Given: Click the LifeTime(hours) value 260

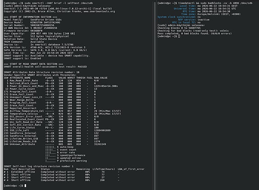Looking at the screenshot, I should pyautogui.click(x=102, y=180).
